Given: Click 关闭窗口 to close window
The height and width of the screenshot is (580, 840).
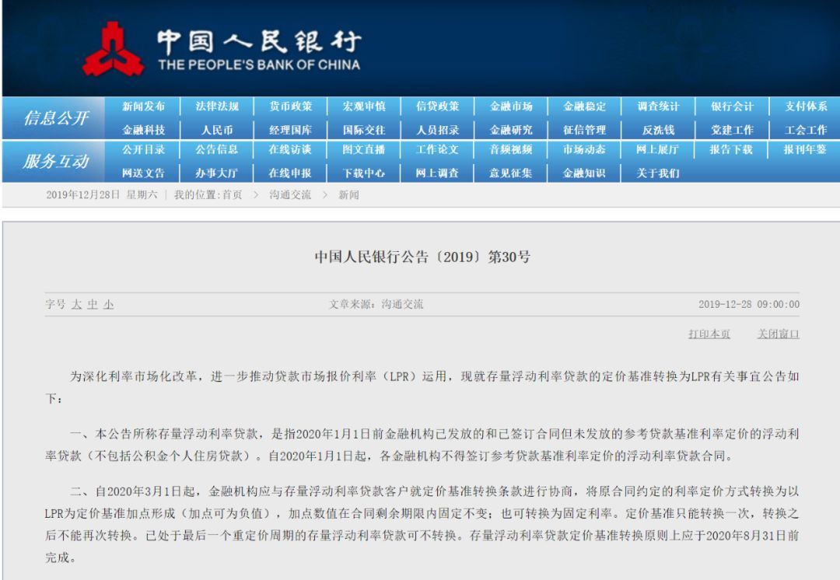Looking at the screenshot, I should pyautogui.click(x=779, y=334).
